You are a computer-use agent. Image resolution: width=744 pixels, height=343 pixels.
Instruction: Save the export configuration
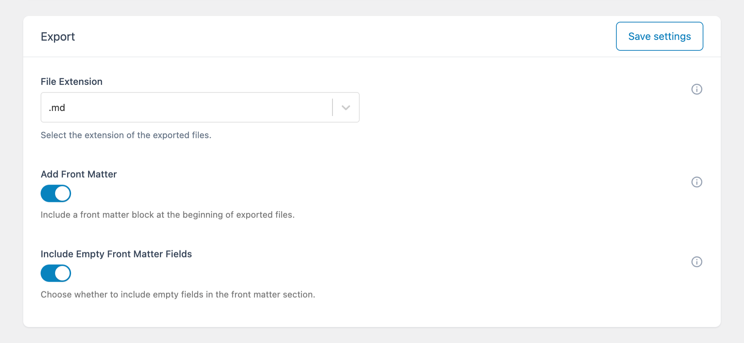659,36
